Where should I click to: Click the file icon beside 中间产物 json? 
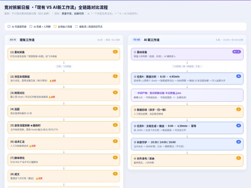pyautogui.click(x=135, y=93)
